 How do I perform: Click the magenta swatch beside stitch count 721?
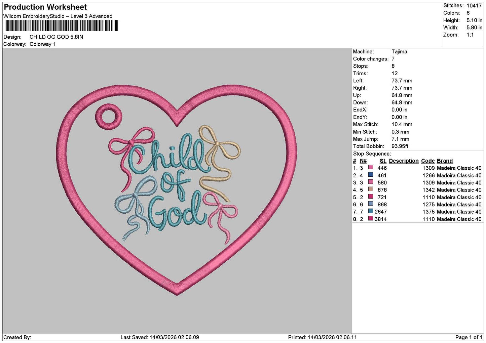tap(371, 197)
